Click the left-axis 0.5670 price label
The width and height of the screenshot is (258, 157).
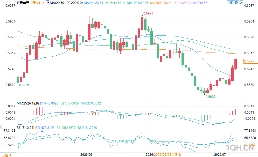click(x=10, y=85)
